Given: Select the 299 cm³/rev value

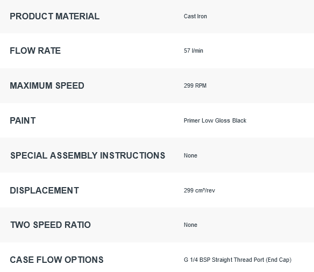Looking at the screenshot, I should (199, 190).
